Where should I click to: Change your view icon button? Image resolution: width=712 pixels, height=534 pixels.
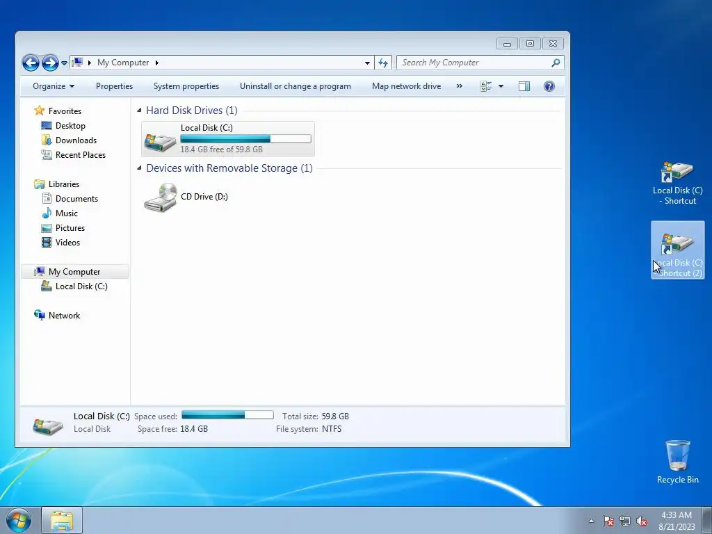[486, 86]
